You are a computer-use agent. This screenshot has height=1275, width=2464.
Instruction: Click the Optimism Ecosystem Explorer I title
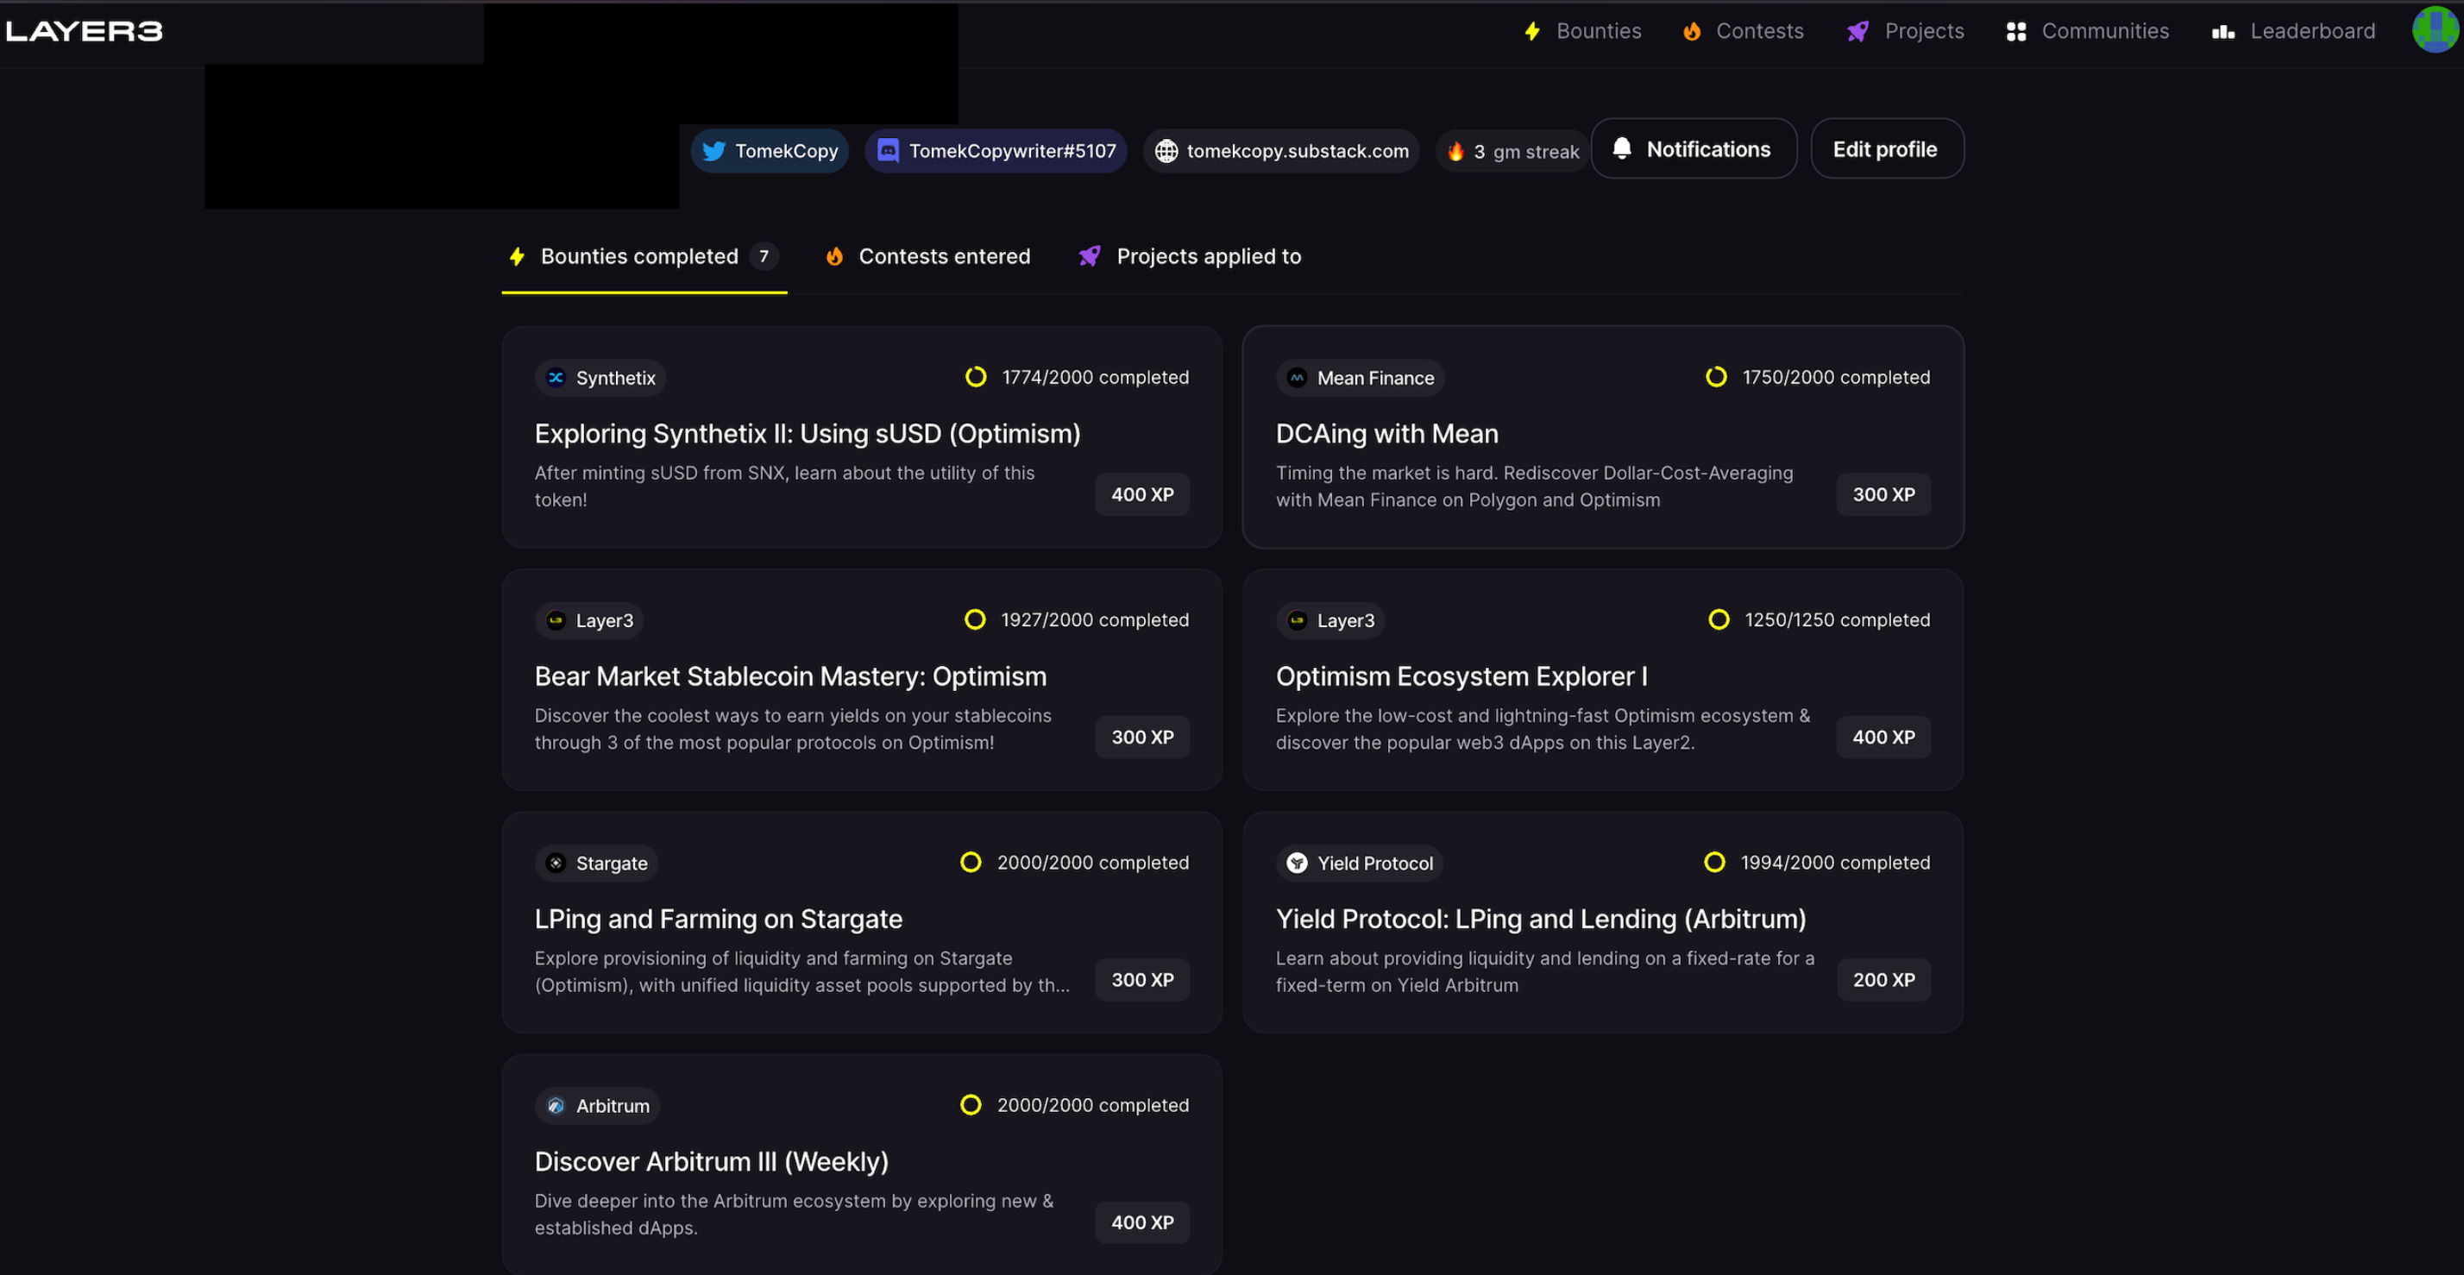(x=1461, y=676)
